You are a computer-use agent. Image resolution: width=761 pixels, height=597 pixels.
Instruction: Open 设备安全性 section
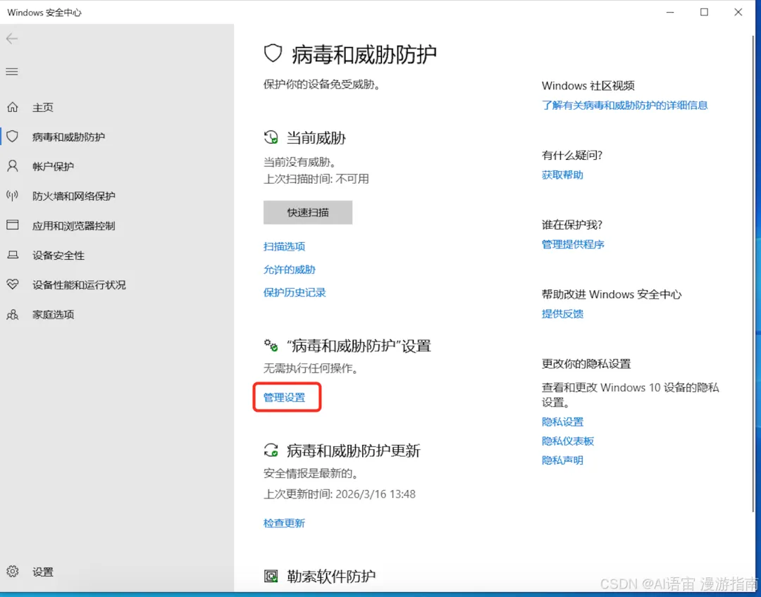tap(58, 255)
